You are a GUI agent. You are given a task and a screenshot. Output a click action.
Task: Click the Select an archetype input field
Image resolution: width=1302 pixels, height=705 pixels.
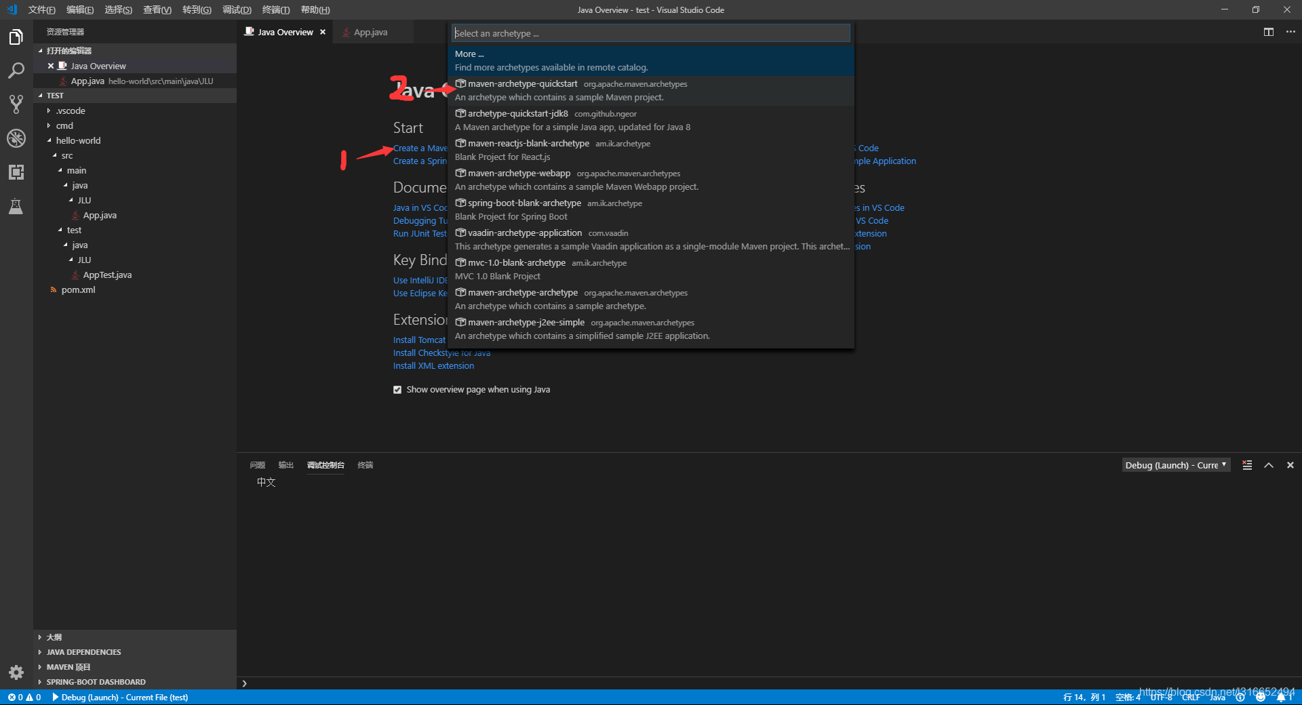tap(651, 33)
